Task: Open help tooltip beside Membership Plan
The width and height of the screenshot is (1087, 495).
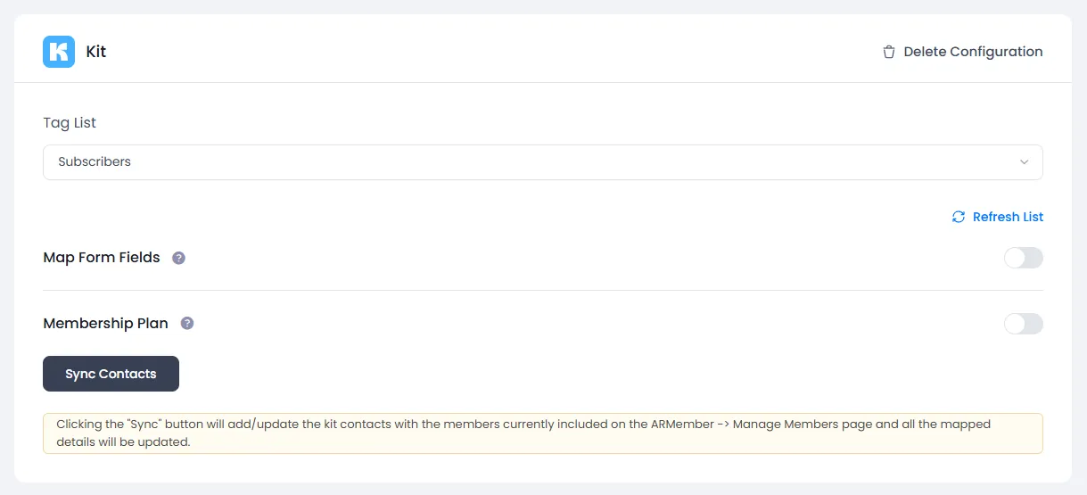Action: pyautogui.click(x=187, y=324)
